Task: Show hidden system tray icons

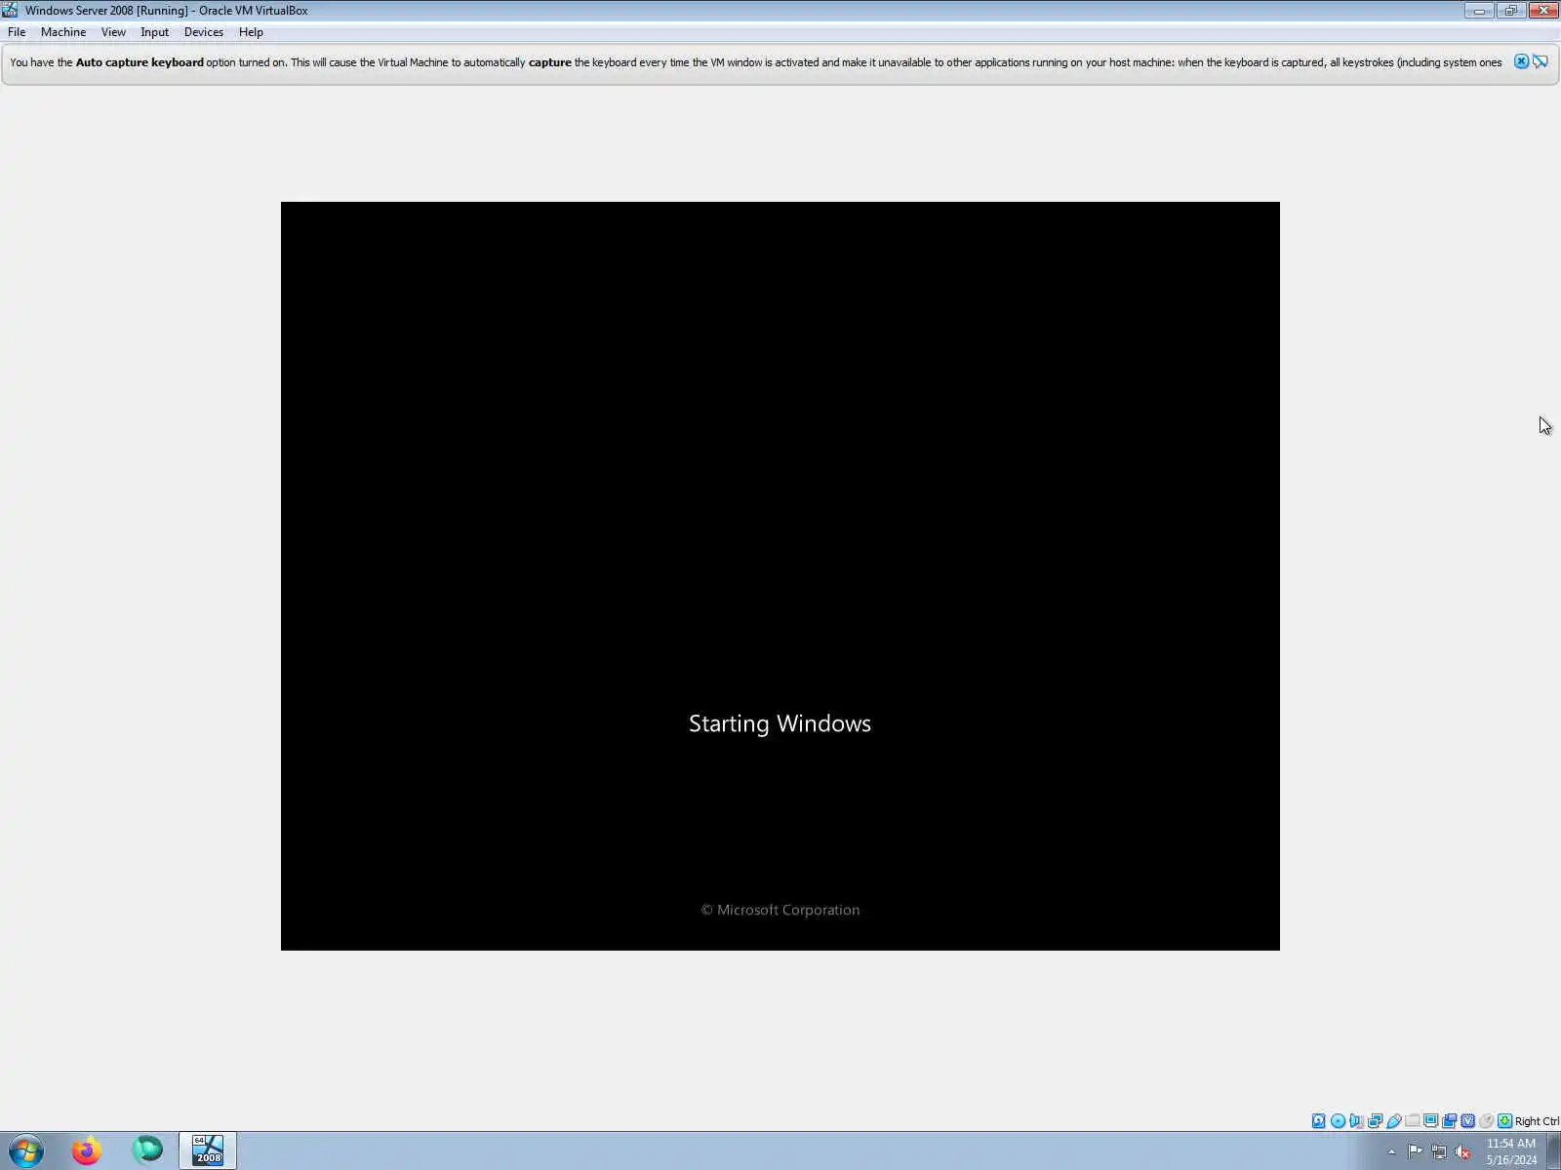Action: 1391,1152
